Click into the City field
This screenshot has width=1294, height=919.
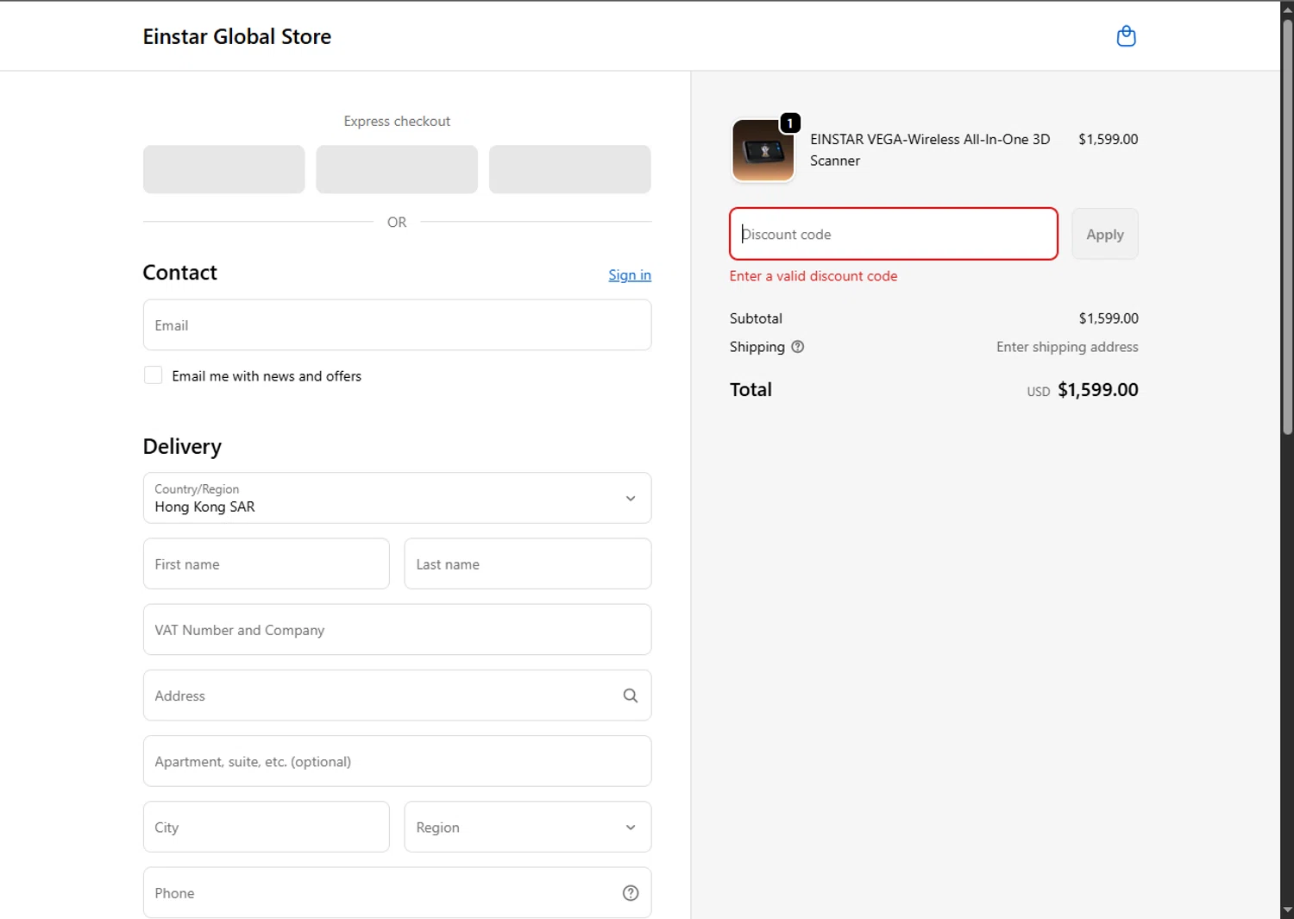pos(266,827)
